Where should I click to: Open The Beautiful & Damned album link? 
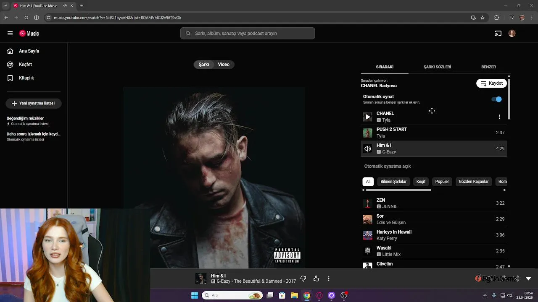click(x=258, y=281)
